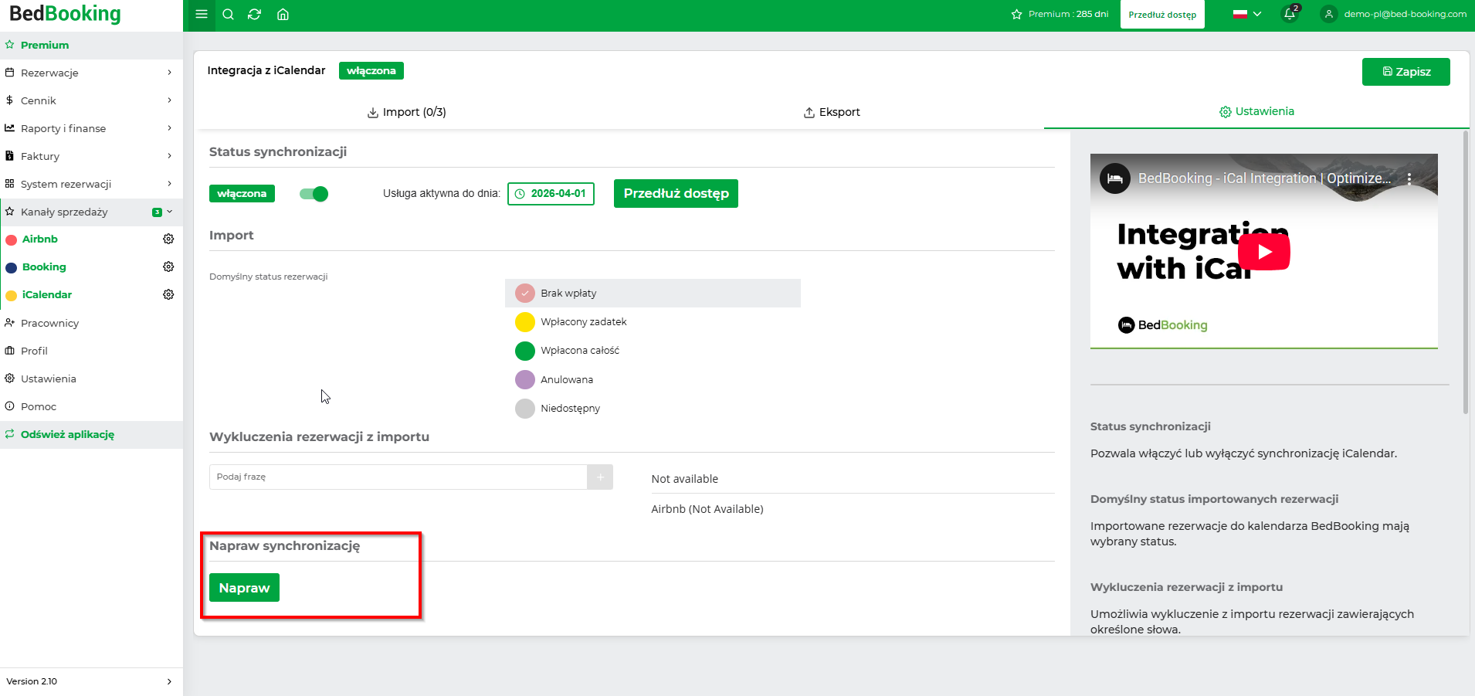Click the video channel avatar icon
This screenshot has width=1475, height=696.
click(x=1115, y=178)
